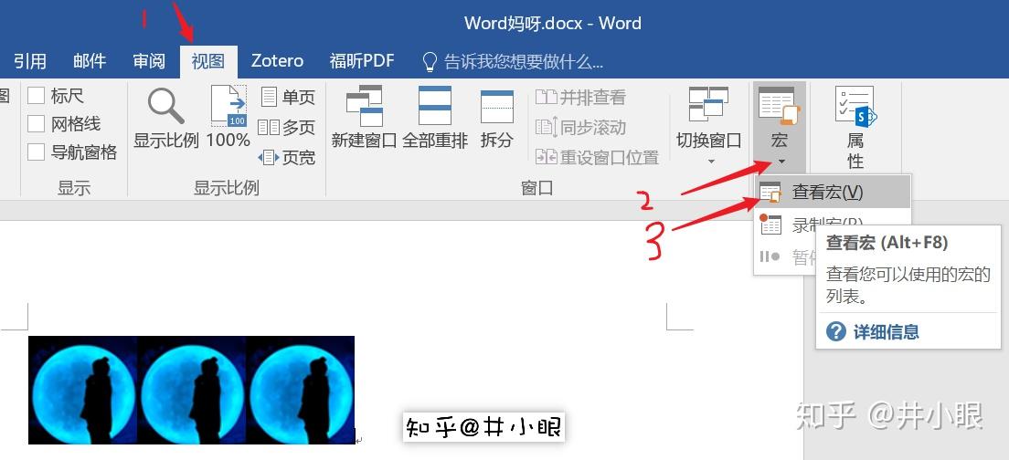This screenshot has width=1009, height=460.
Task: Open the 邮件 tab
Action: tap(90, 61)
